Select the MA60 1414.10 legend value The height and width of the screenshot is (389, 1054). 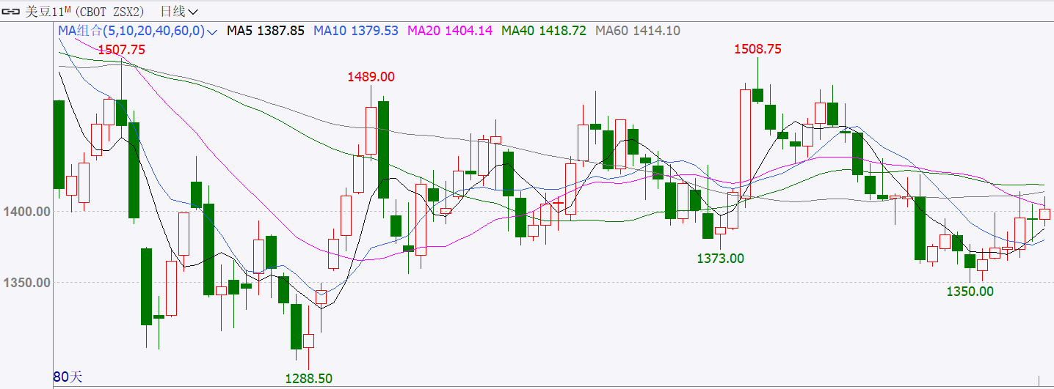pyautogui.click(x=638, y=31)
